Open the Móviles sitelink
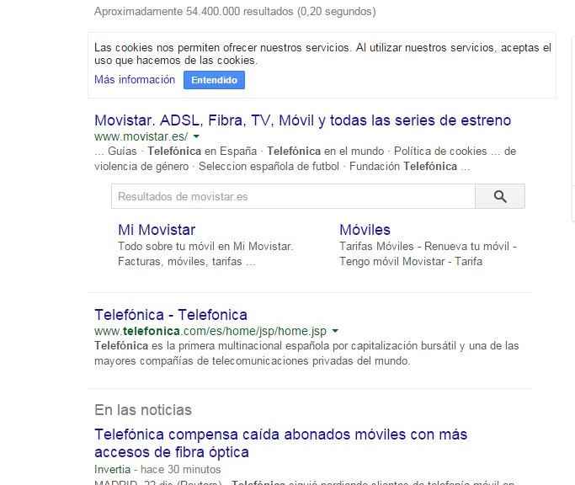Viewport: 575px width, 485px height. click(365, 230)
